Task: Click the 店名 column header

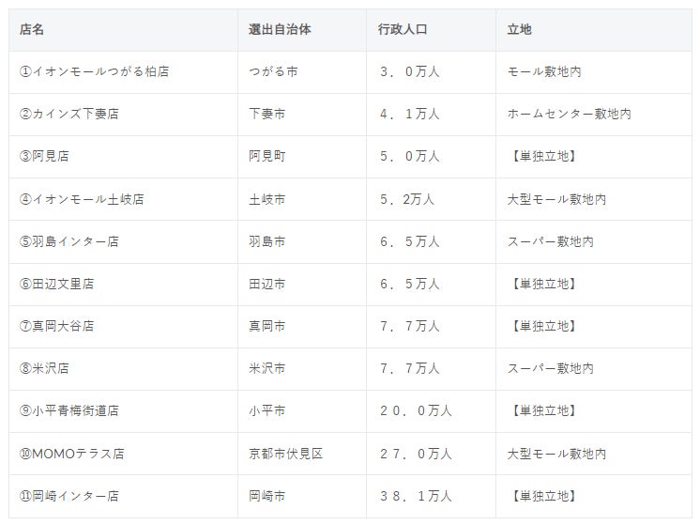Action: tap(123, 30)
